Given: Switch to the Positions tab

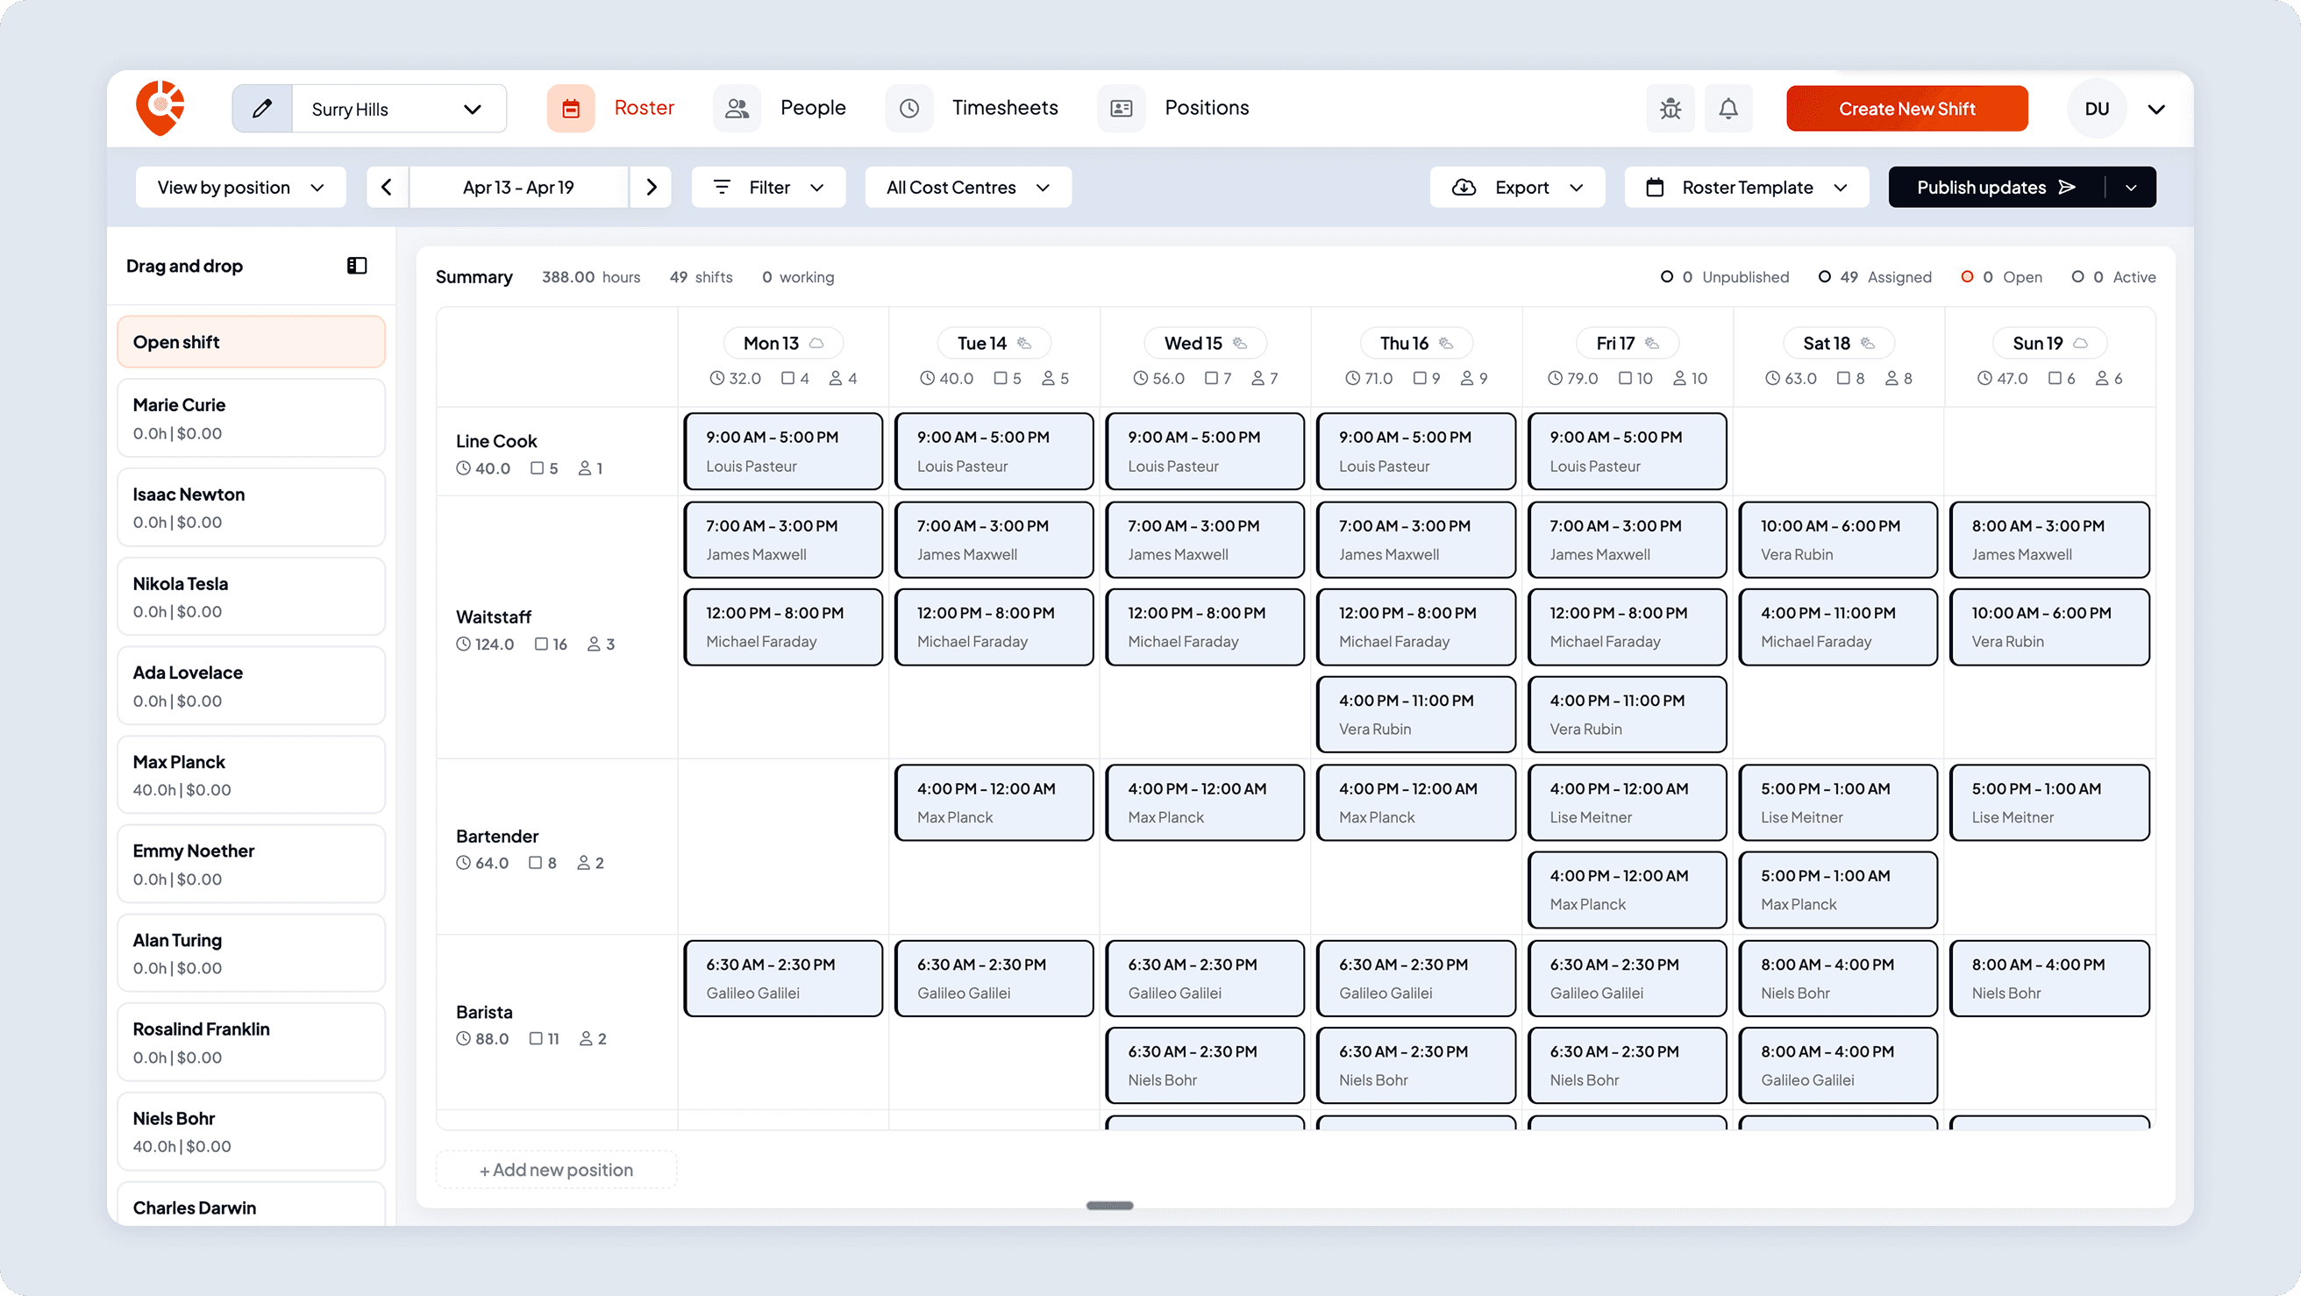Looking at the screenshot, I should 1207,108.
